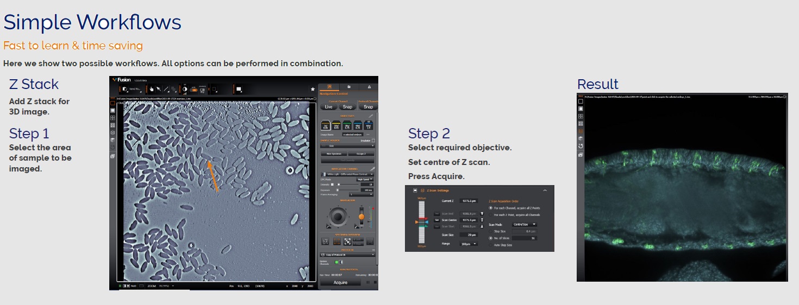The width and height of the screenshot is (799, 305).
Task: Click the star favorites icon
Action: coord(313,89)
